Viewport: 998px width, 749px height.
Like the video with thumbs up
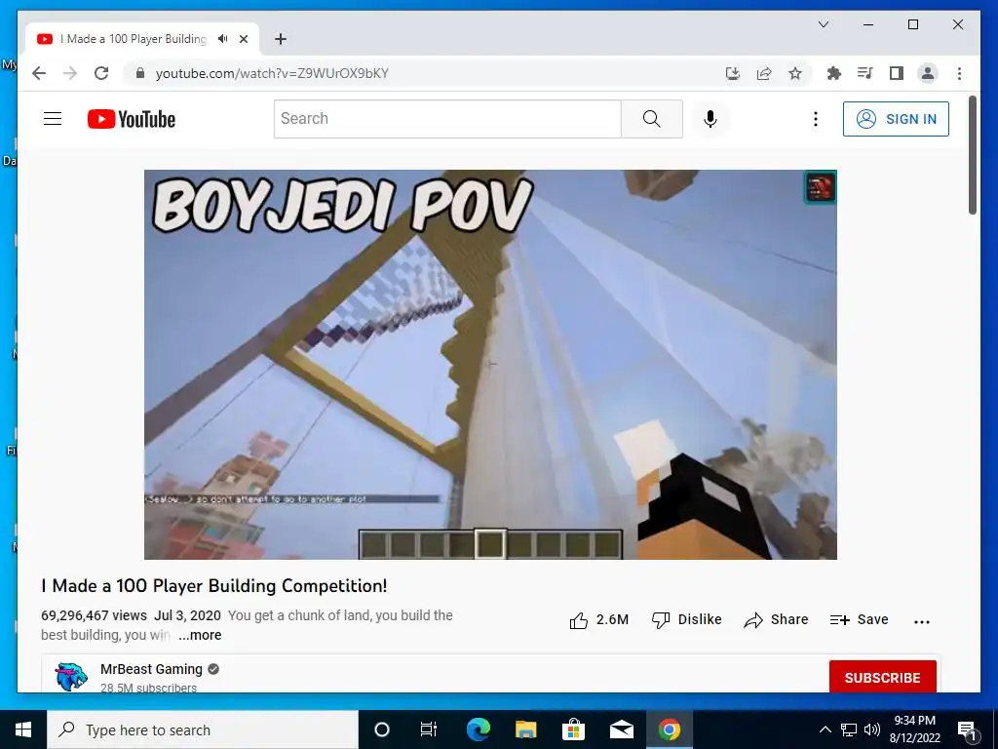point(599,619)
